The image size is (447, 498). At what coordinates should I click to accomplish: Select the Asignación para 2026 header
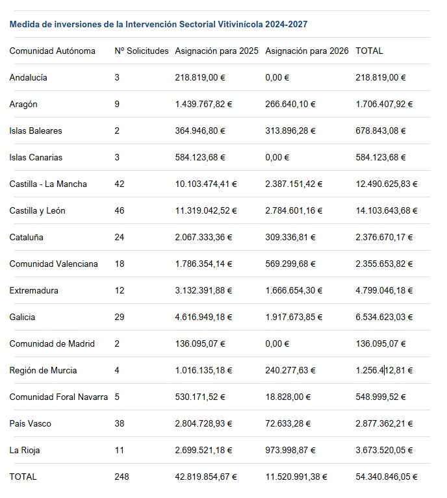307,51
